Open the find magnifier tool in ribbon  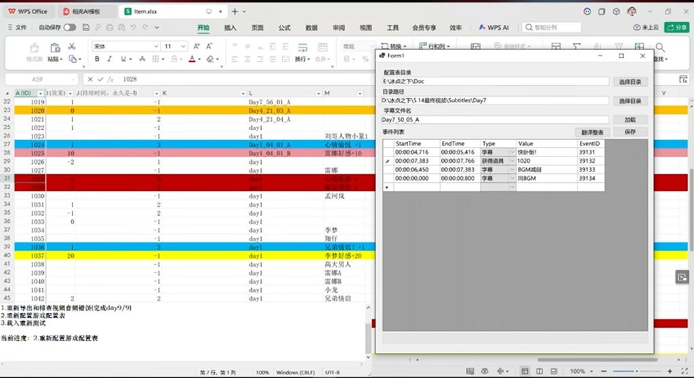click(x=660, y=47)
